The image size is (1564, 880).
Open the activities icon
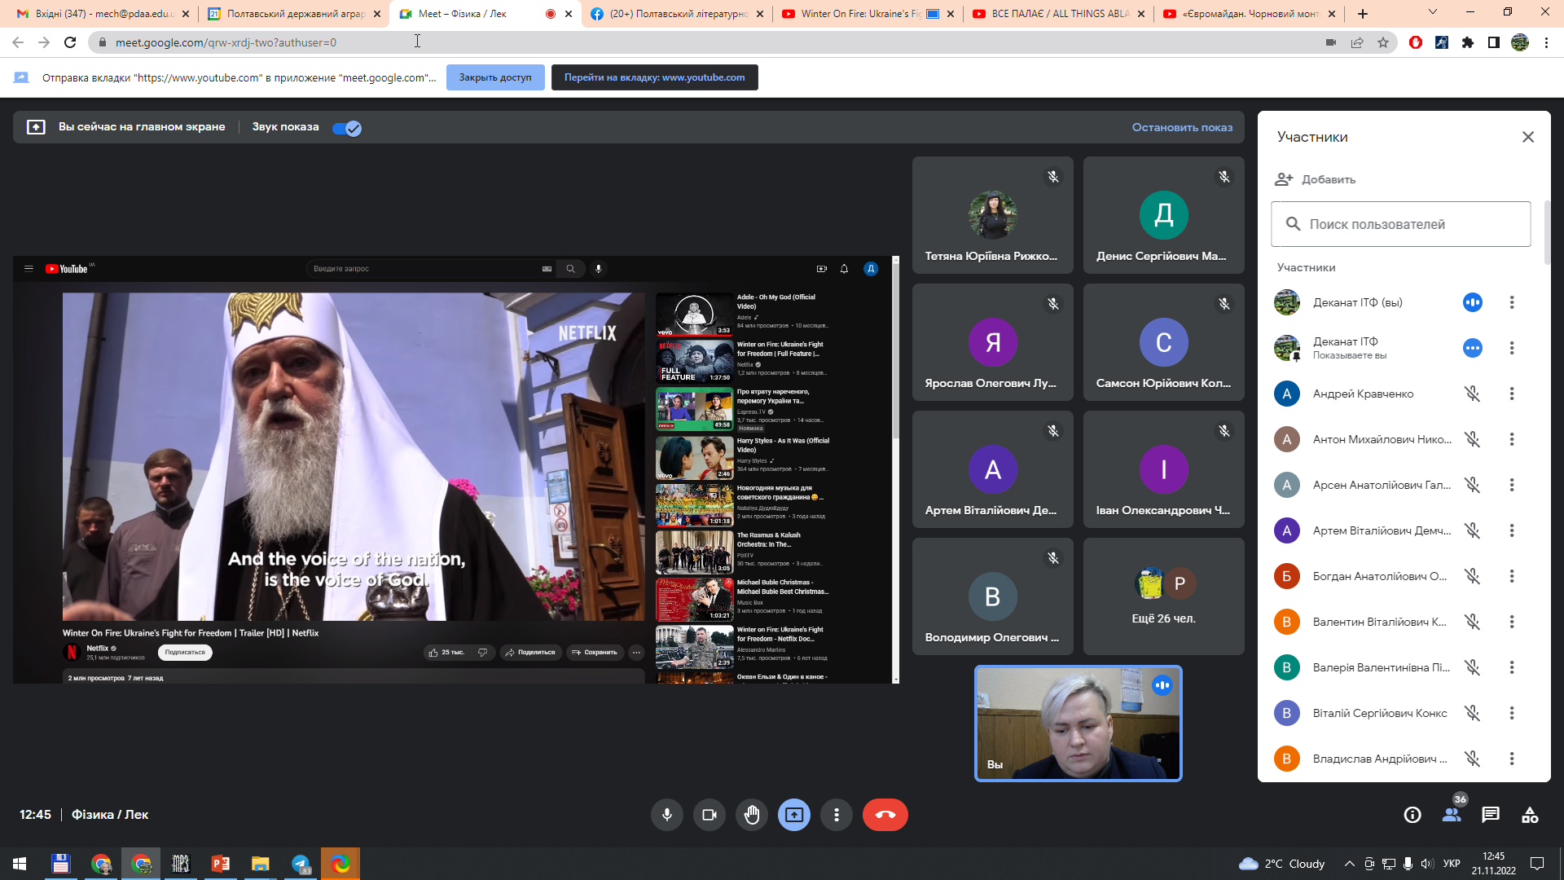[x=1530, y=815]
